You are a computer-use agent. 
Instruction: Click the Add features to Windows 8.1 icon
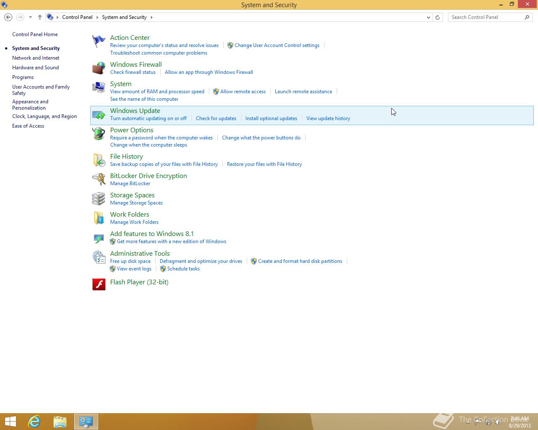pos(99,238)
